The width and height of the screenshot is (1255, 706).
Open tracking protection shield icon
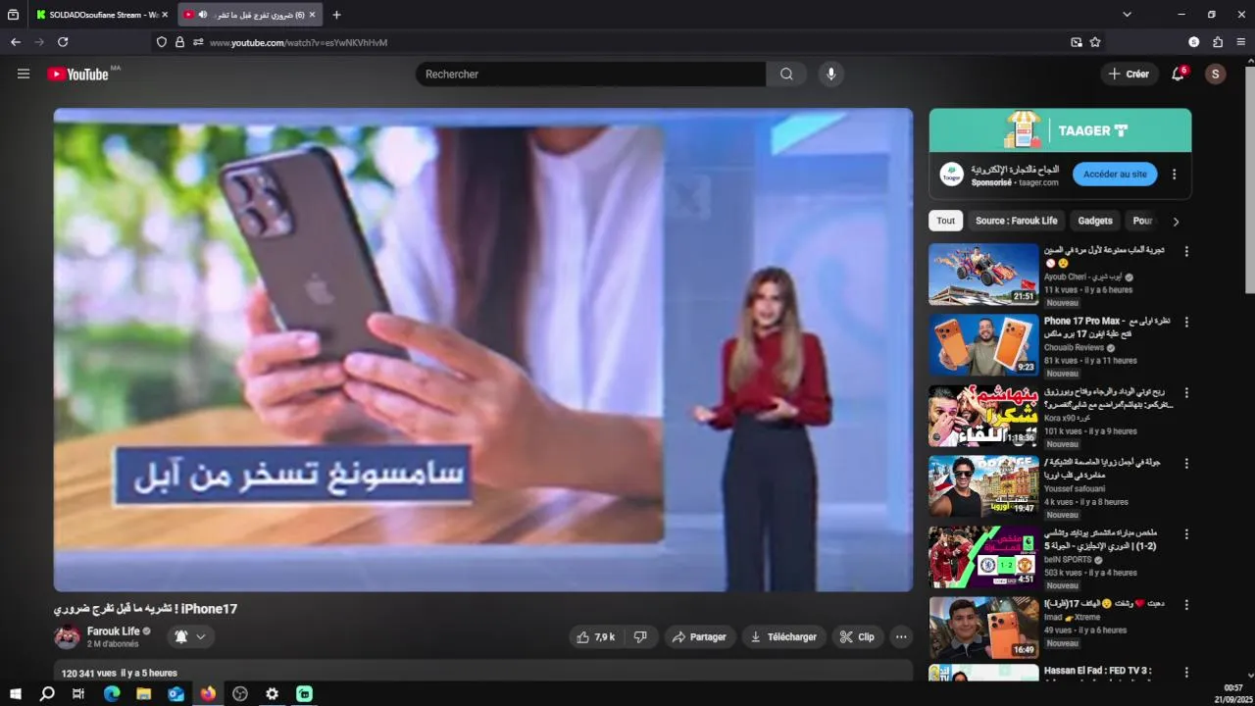[x=162, y=42]
